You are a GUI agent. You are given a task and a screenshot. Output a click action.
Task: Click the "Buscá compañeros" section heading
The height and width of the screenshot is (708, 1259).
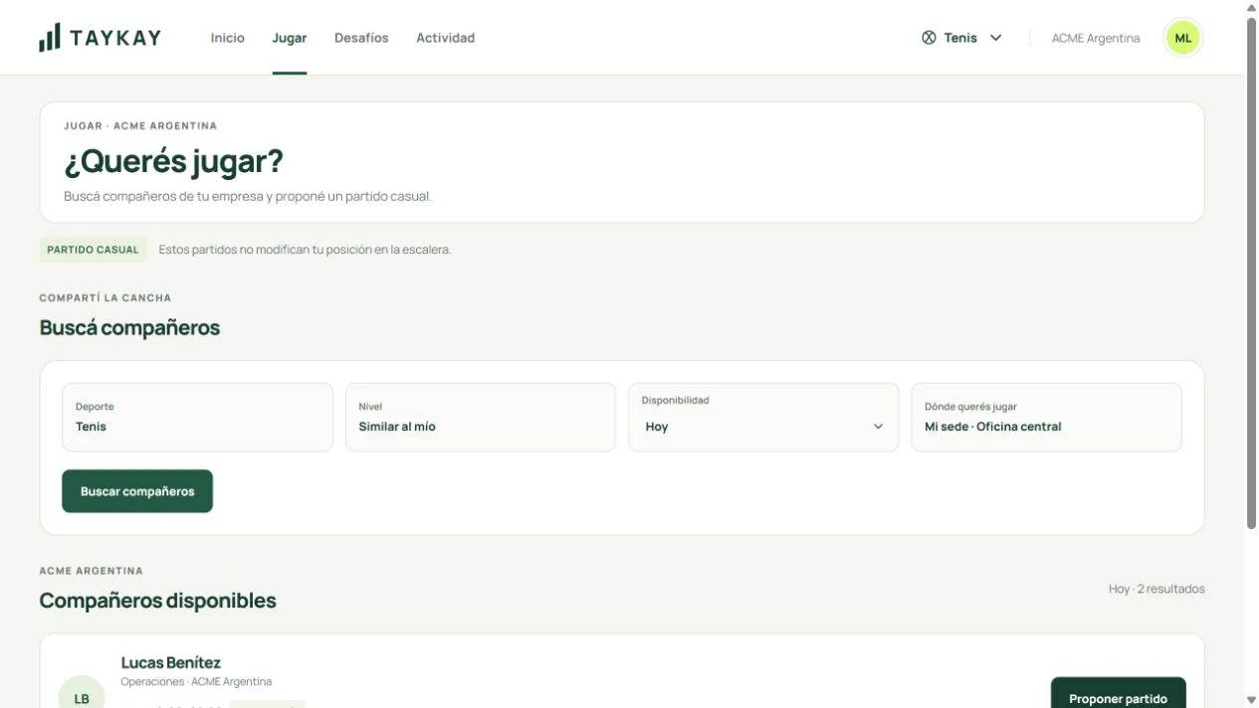tap(129, 327)
